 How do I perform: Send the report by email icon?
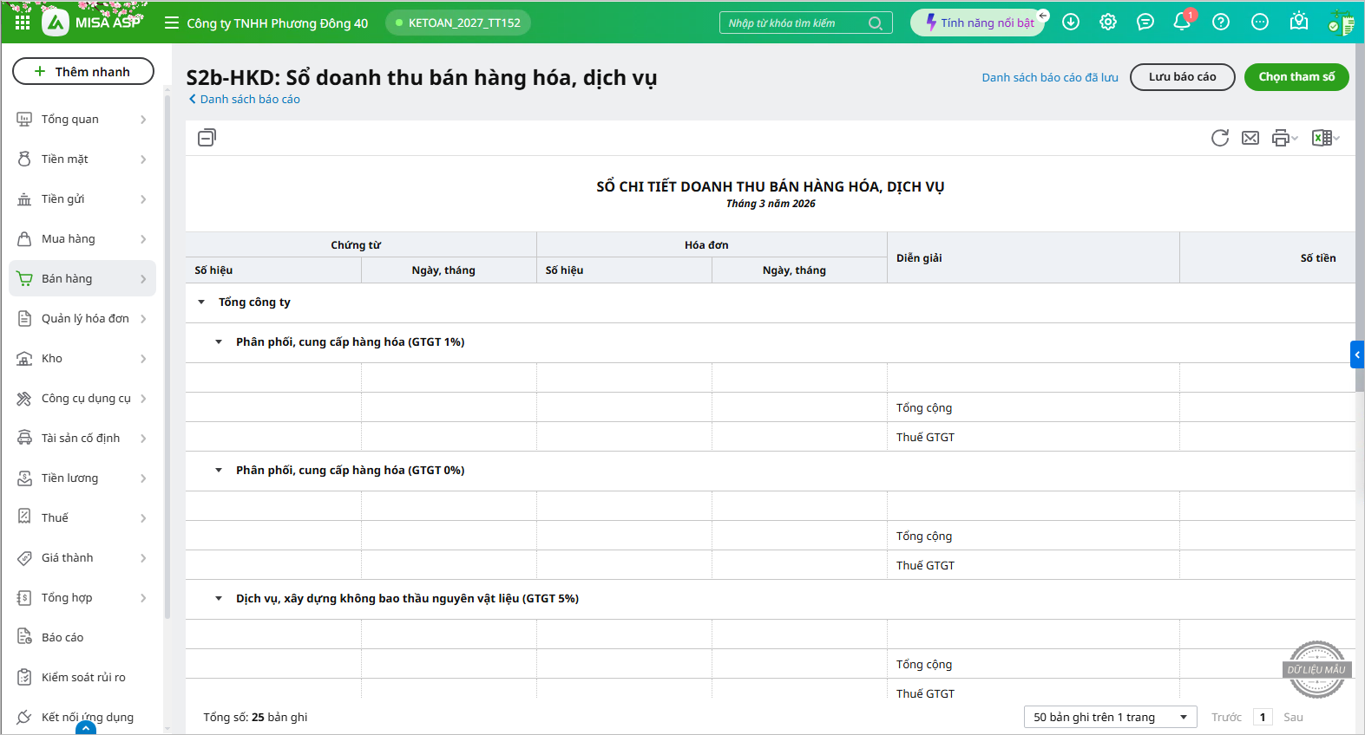point(1250,138)
